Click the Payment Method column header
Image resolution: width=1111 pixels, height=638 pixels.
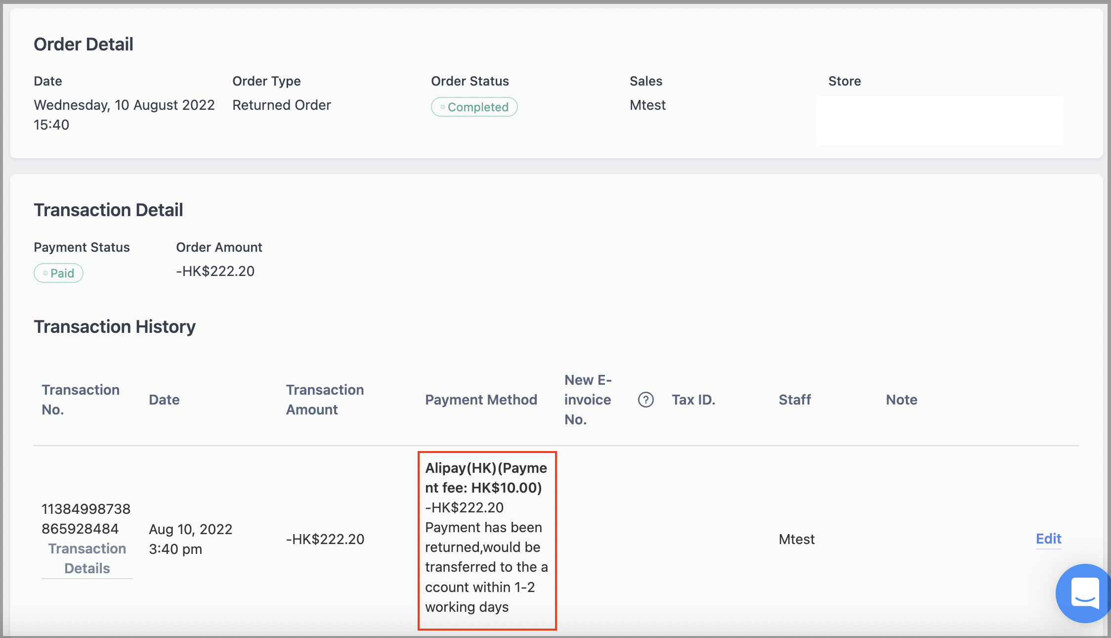[x=481, y=400]
